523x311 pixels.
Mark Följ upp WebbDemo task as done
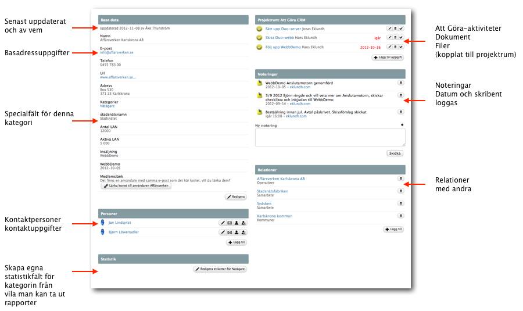pyautogui.click(x=401, y=47)
